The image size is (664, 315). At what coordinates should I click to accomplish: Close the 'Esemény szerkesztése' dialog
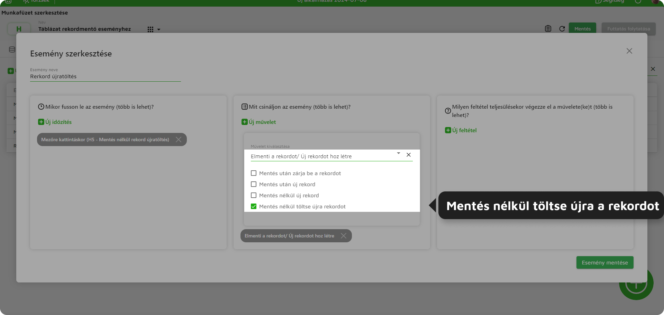point(629,51)
